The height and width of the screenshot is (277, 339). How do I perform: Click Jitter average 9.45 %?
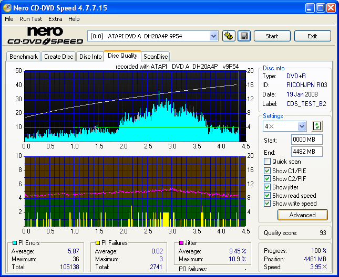pyautogui.click(x=238, y=251)
